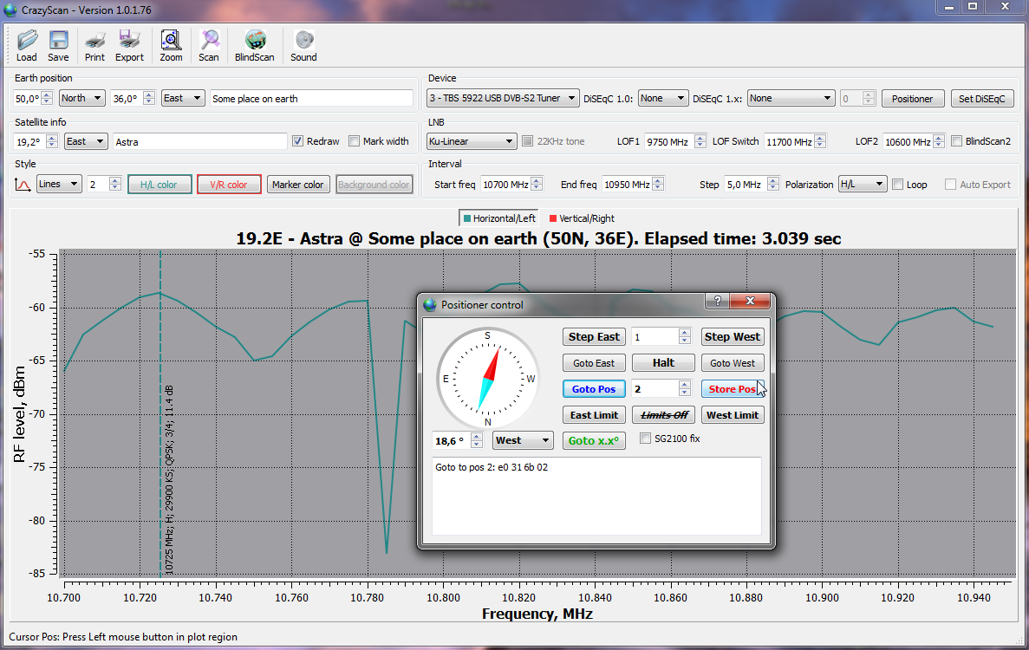This screenshot has height=650, width=1029.
Task: Open the DiSEqC 1.0 dropdown
Action: [x=663, y=99]
